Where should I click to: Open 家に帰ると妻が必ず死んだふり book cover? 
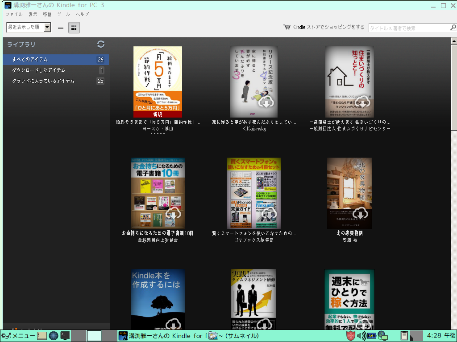[253, 82]
